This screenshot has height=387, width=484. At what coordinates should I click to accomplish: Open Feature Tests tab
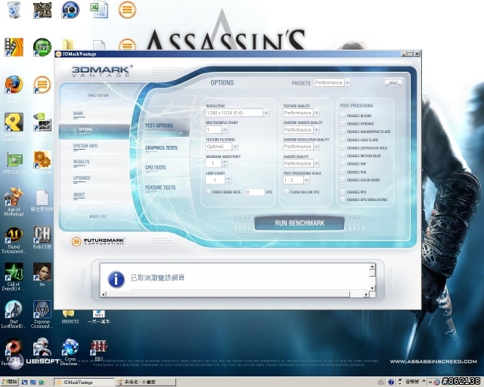pos(160,187)
